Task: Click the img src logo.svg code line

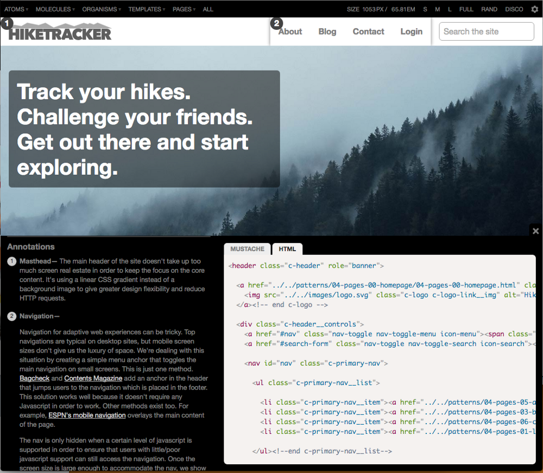Action: click(x=389, y=295)
